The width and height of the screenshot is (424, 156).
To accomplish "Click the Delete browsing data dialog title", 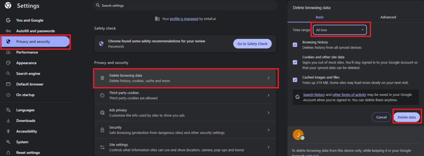I will tap(311, 8).
